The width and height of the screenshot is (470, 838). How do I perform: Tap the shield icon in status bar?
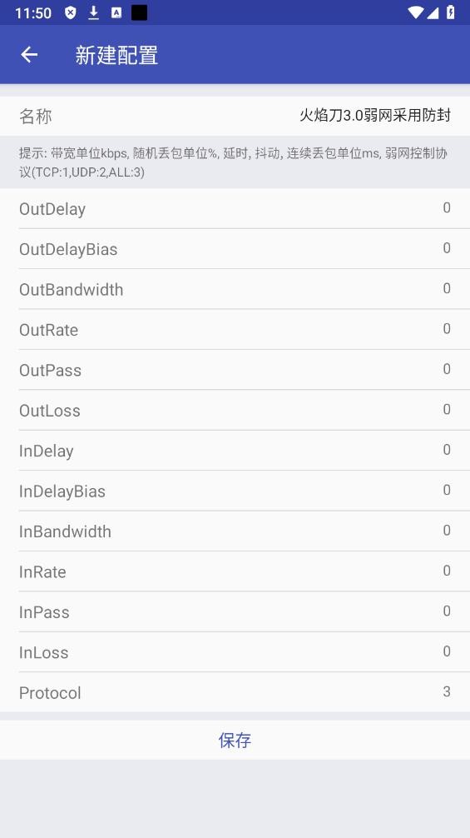tap(70, 12)
